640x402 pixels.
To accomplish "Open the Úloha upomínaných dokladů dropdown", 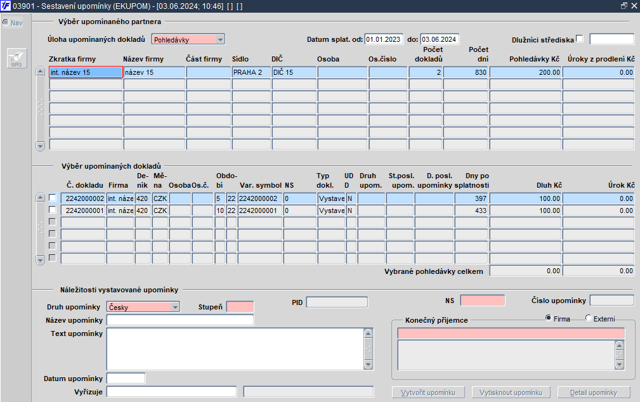I will click(220, 39).
